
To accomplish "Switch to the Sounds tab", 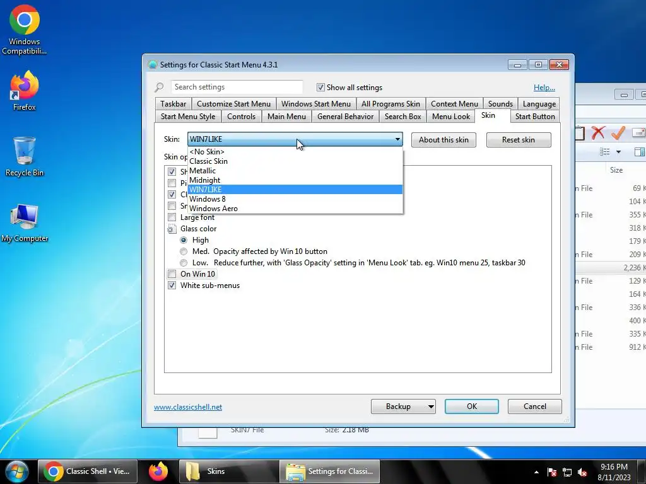I will [x=500, y=104].
